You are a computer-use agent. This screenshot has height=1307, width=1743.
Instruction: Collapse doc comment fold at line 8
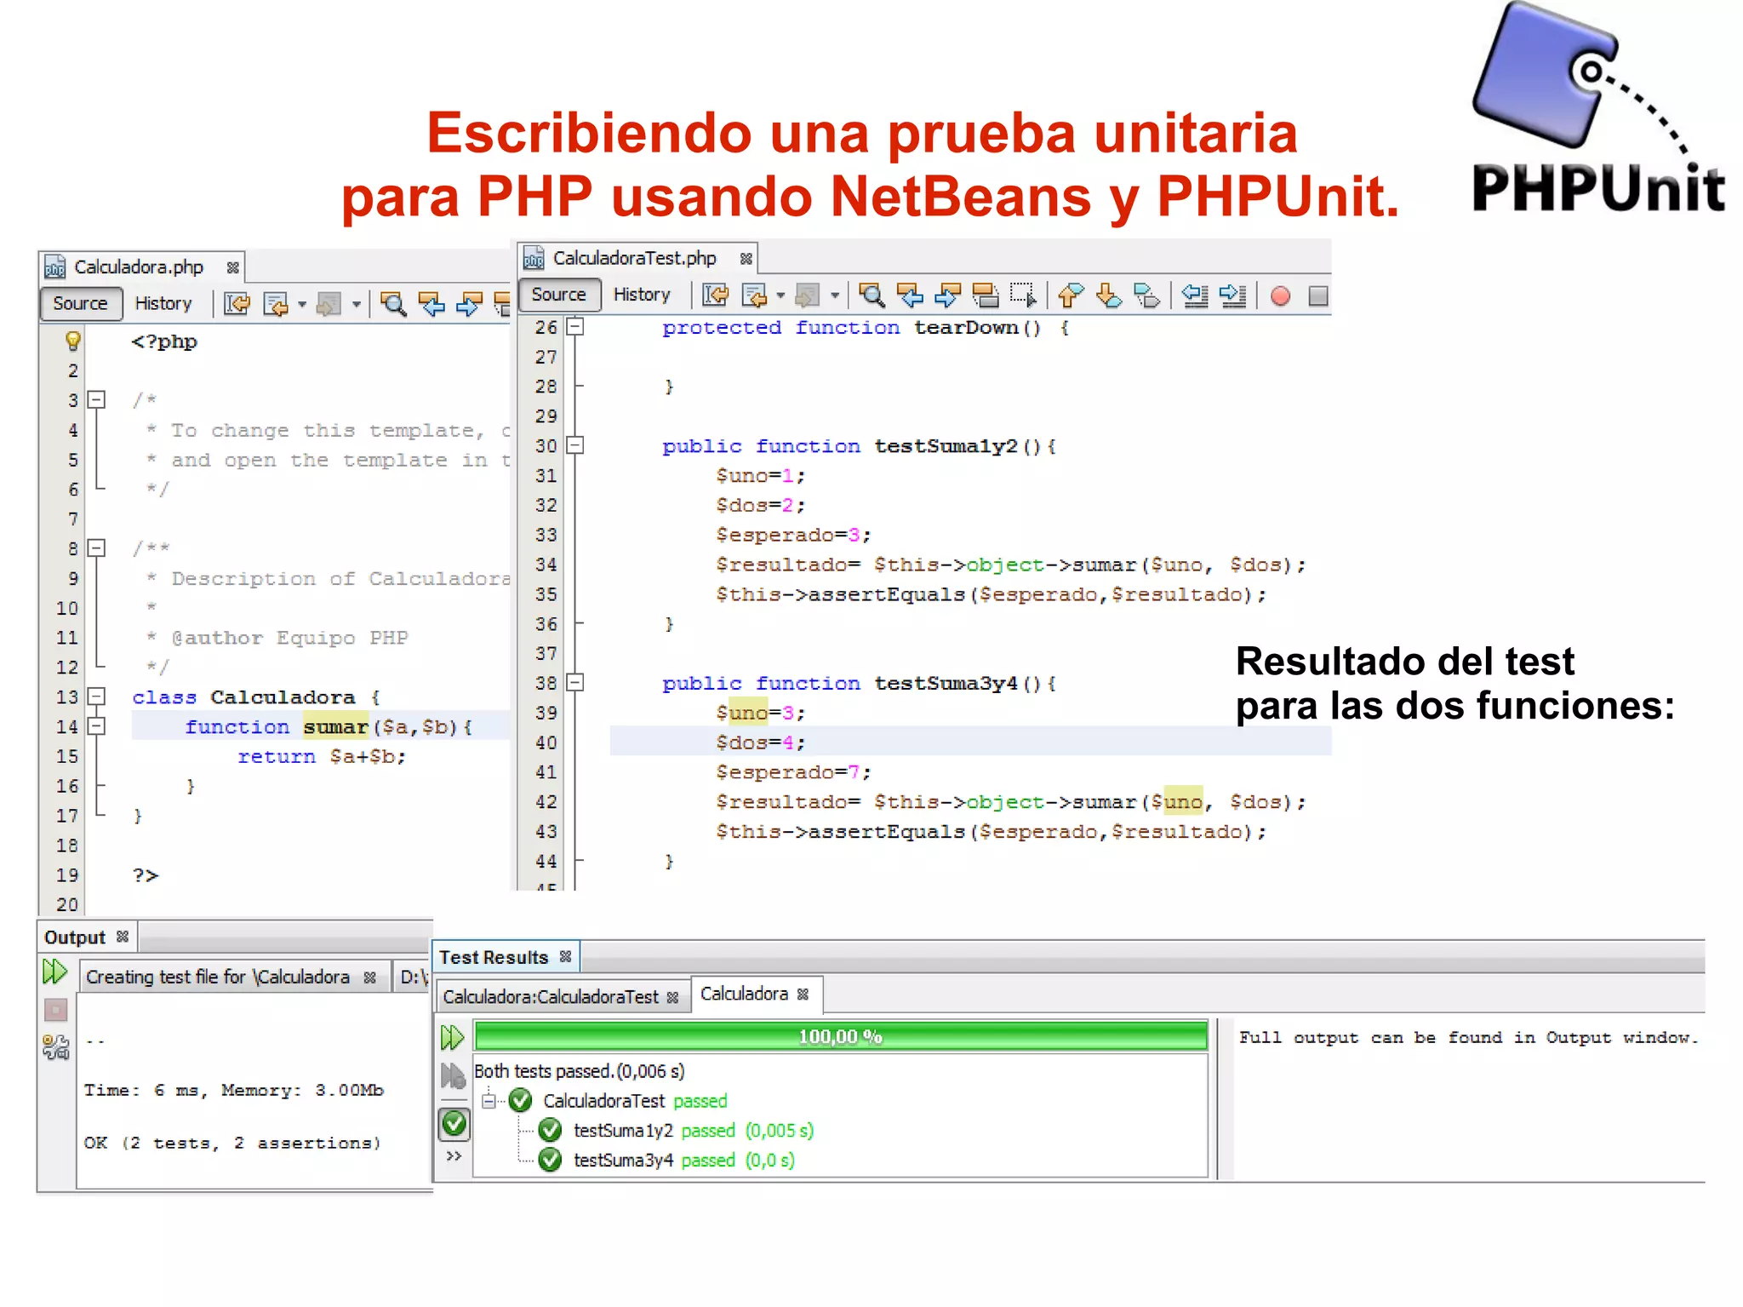click(98, 548)
